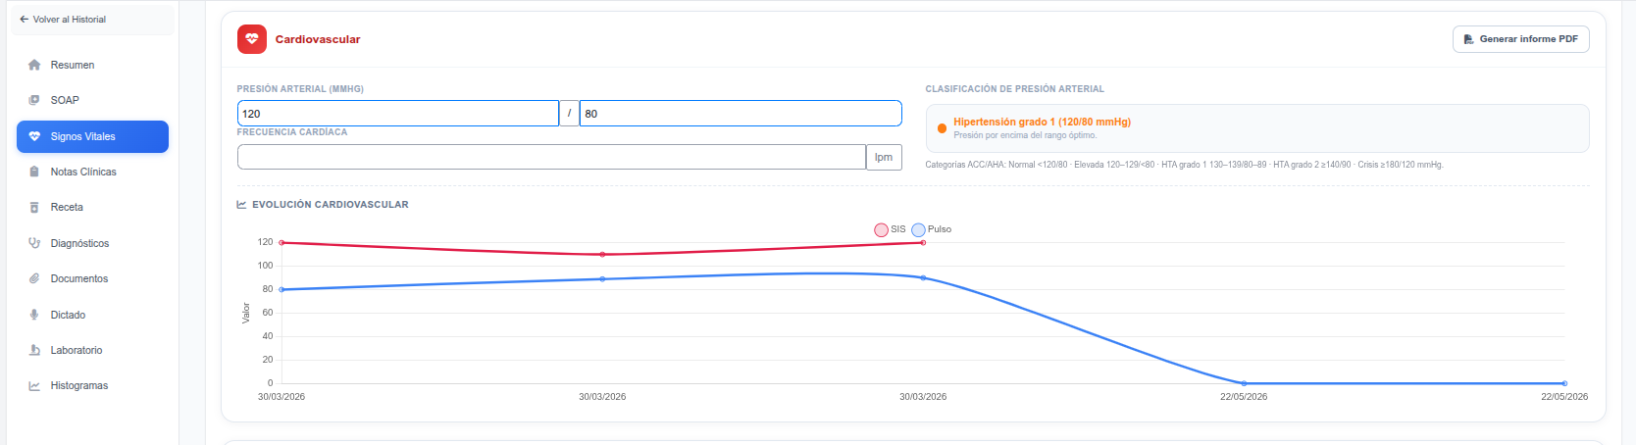The image size is (1636, 445).
Task: Click the Histogramas chart icon
Action: [34, 385]
